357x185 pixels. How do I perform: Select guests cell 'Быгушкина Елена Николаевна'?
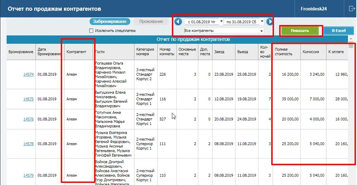(x=114, y=99)
